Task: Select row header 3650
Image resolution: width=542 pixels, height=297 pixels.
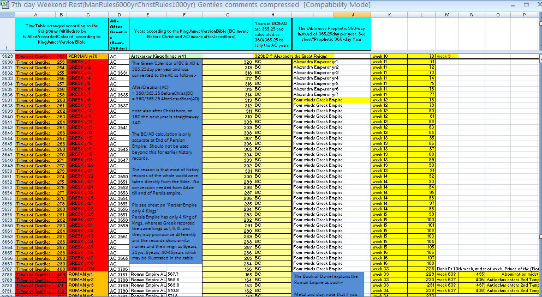Action: coord(7,171)
